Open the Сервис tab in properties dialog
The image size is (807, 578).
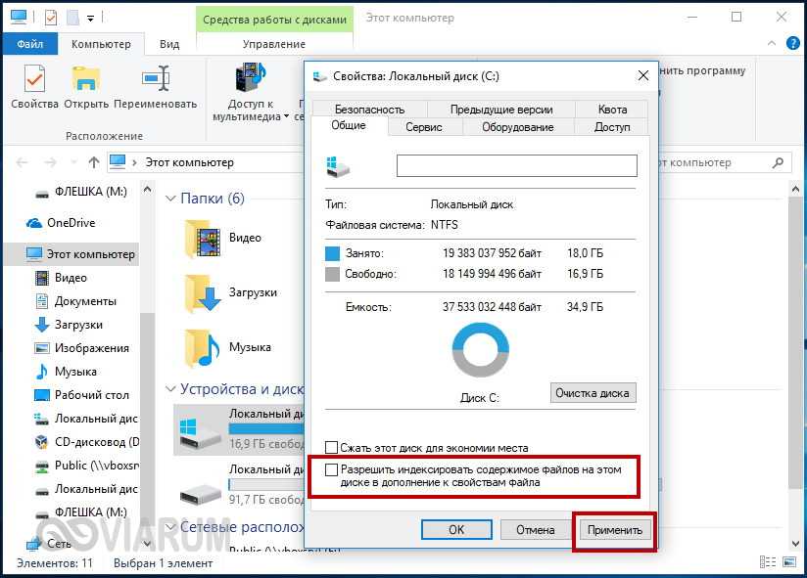click(x=423, y=127)
